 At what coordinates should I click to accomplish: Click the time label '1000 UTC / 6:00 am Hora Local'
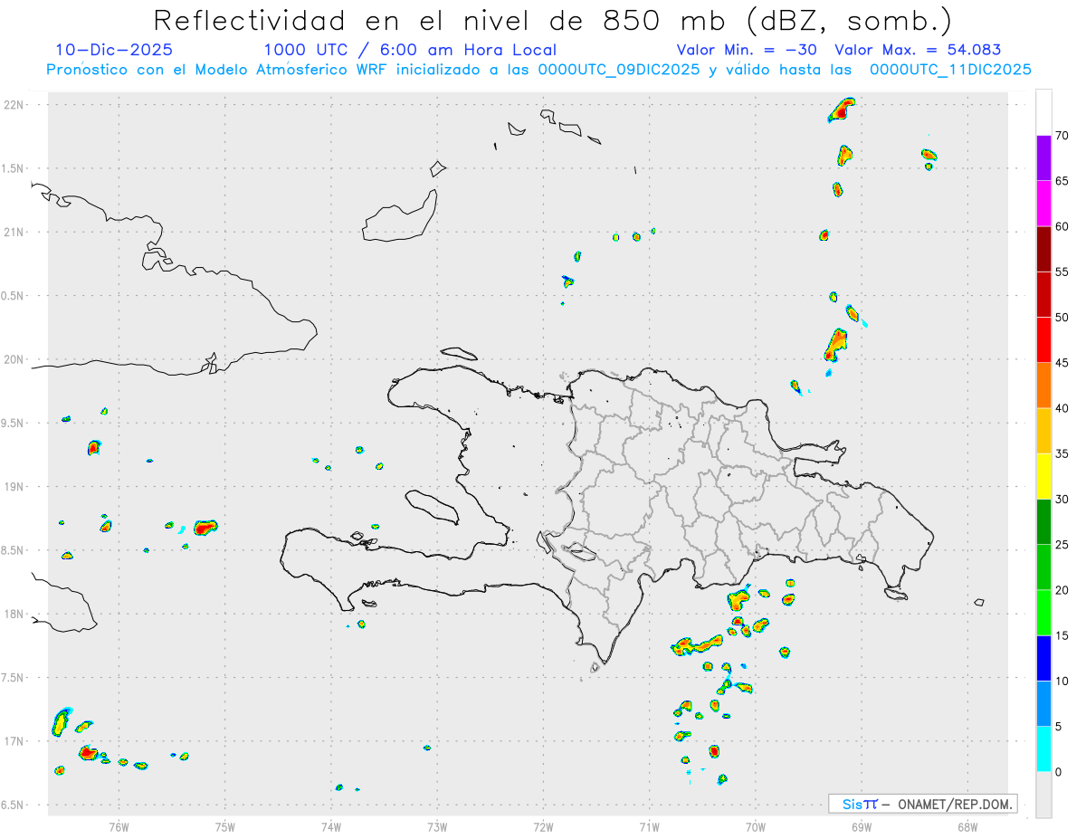point(410,50)
